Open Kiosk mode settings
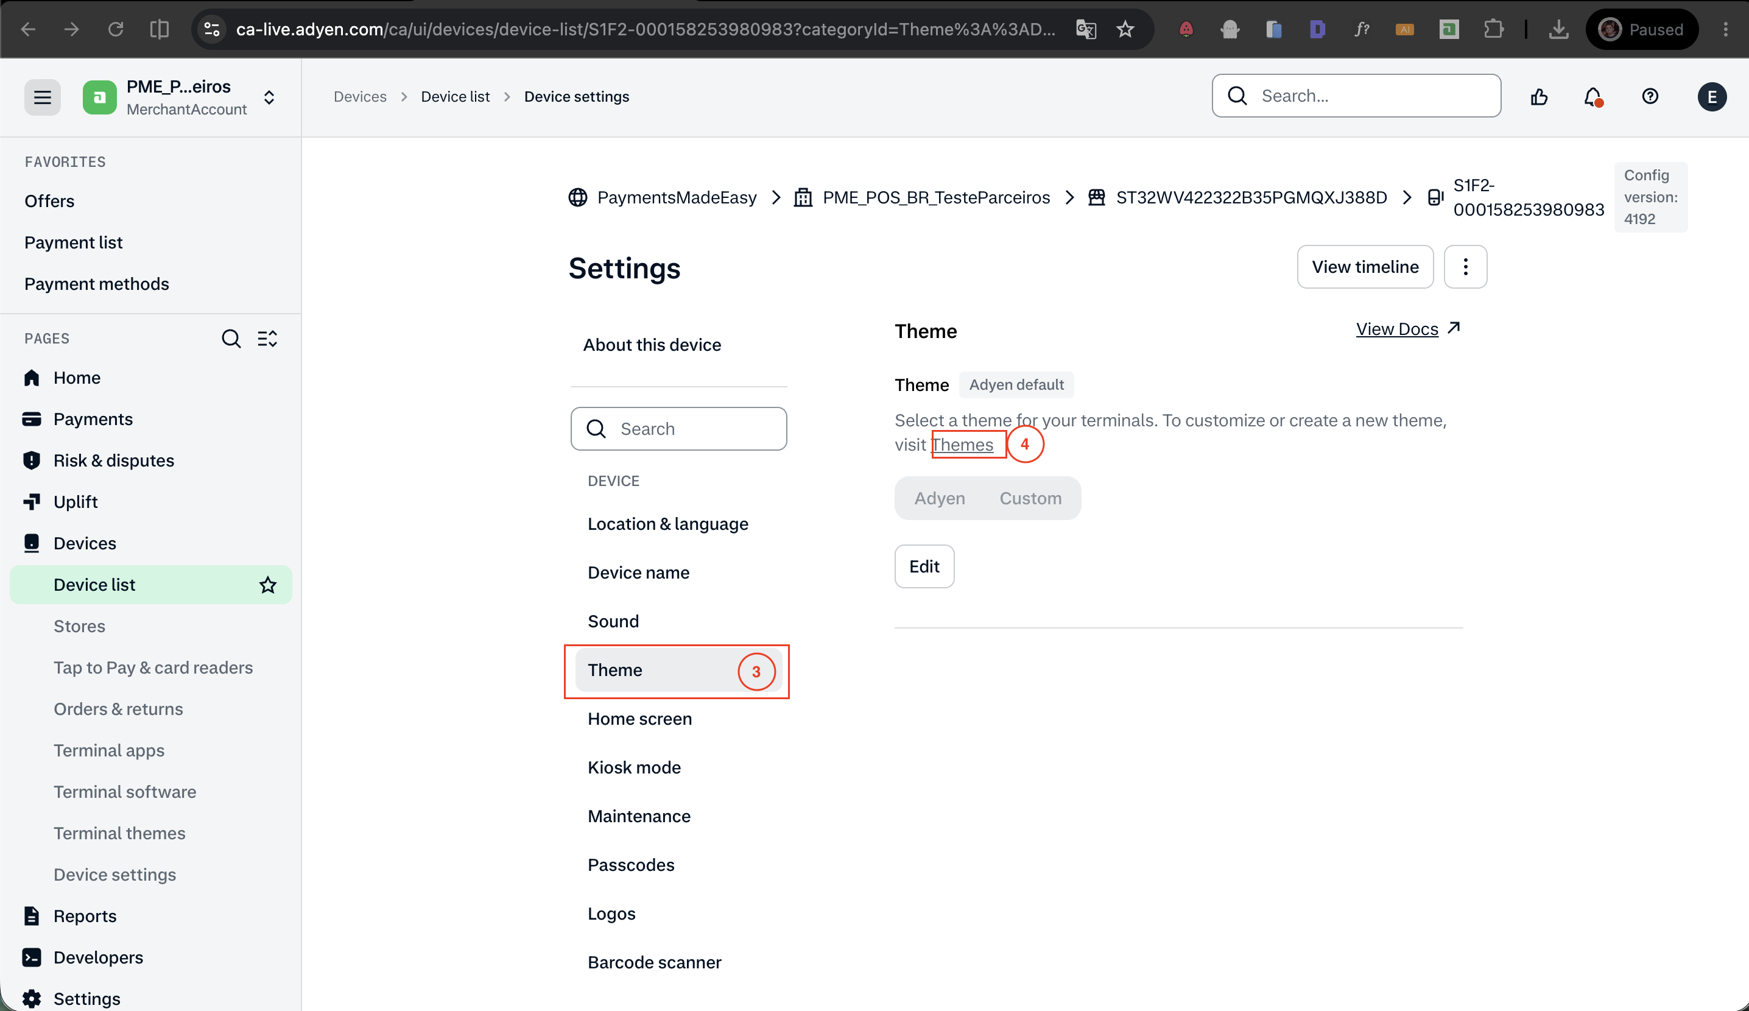Viewport: 1749px width, 1011px height. tap(634, 767)
